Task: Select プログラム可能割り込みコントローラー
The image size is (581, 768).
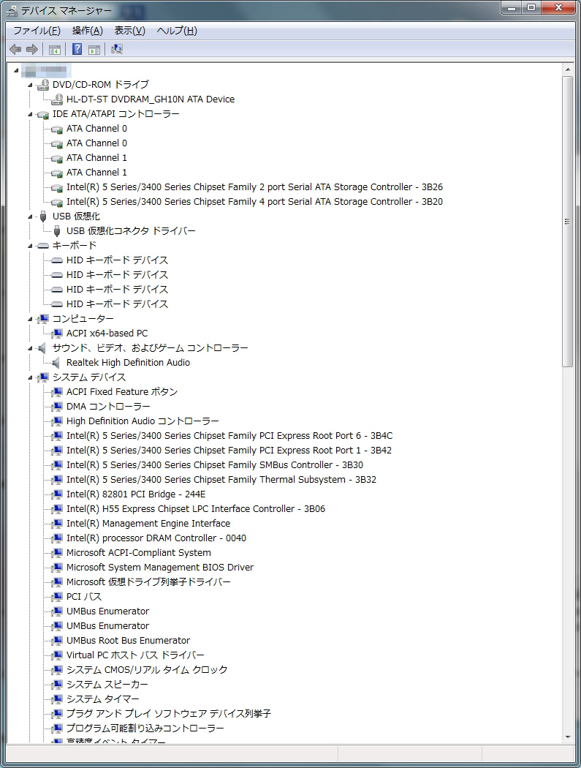Action: (x=145, y=729)
